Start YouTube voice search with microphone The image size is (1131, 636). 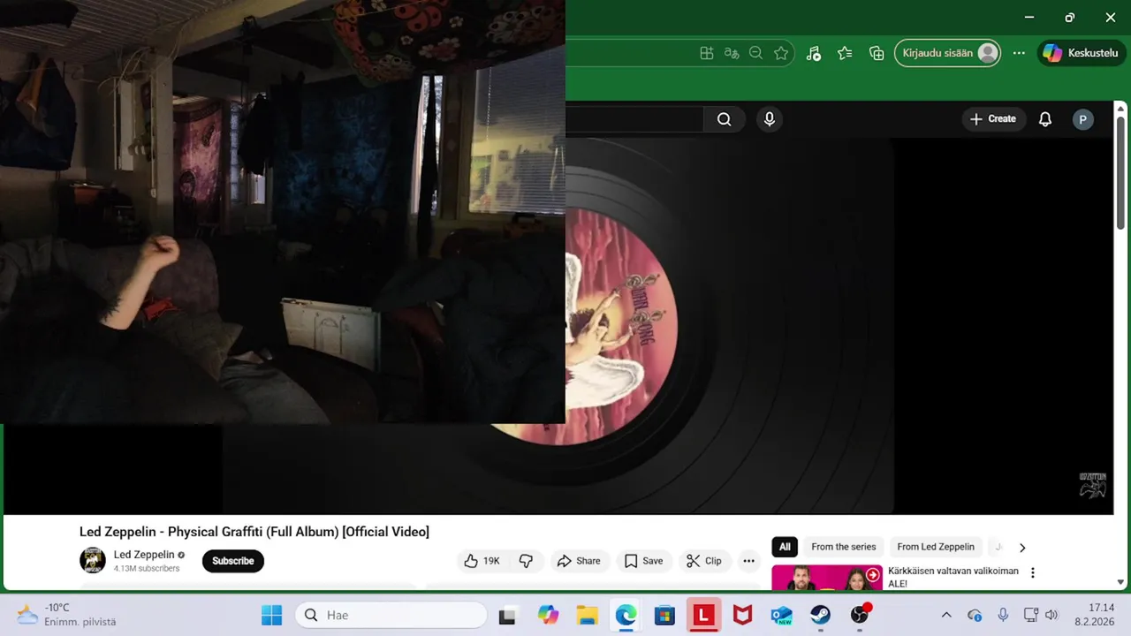pos(770,119)
